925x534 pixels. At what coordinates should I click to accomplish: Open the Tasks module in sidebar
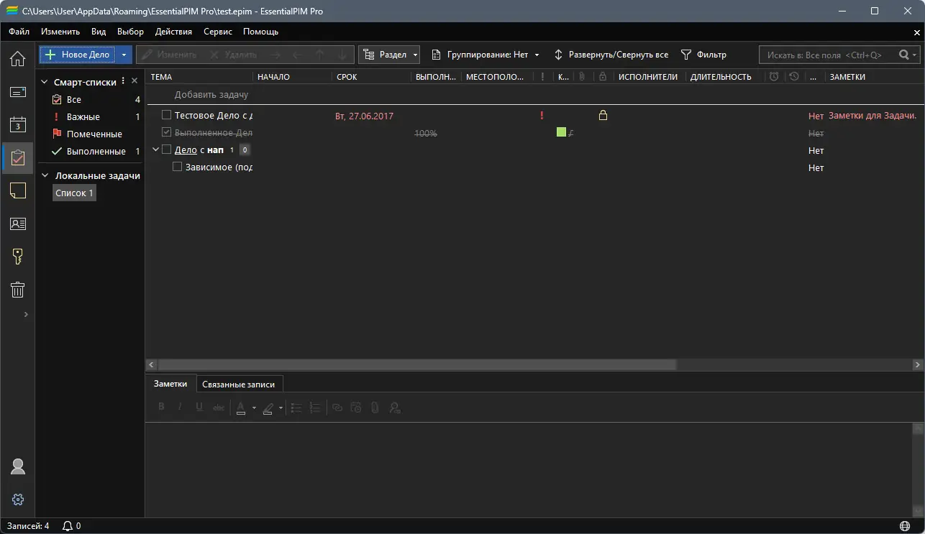pyautogui.click(x=17, y=158)
